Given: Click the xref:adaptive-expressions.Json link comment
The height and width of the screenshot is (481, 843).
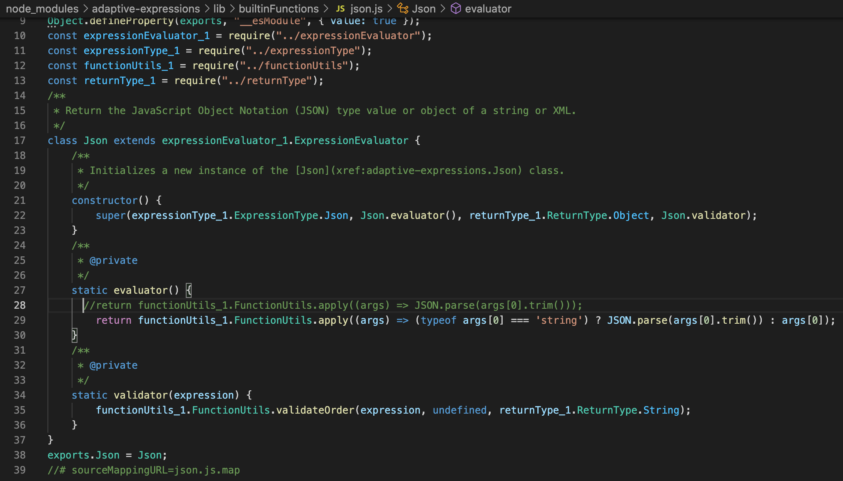Looking at the screenshot, I should 429,171.
